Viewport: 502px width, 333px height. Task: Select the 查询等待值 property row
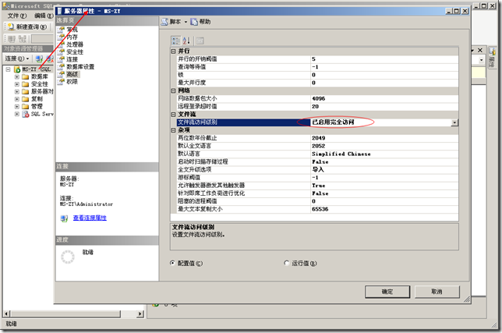coord(317,67)
